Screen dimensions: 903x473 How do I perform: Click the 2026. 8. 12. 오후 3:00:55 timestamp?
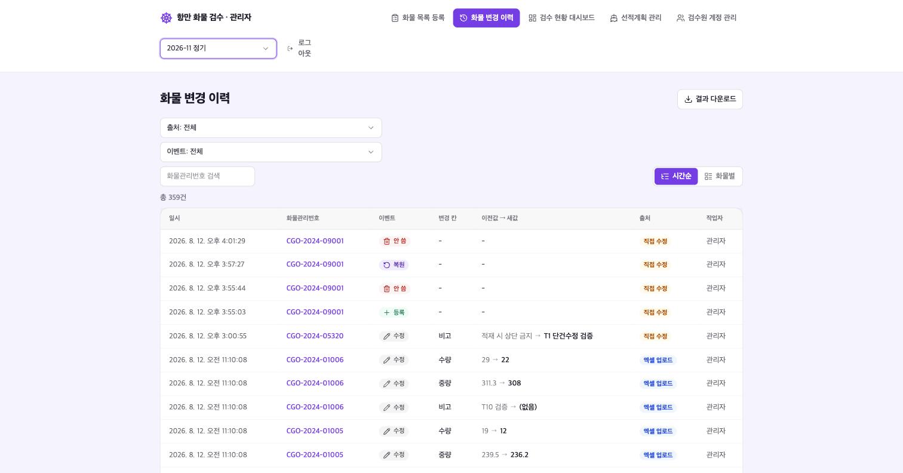click(208, 336)
